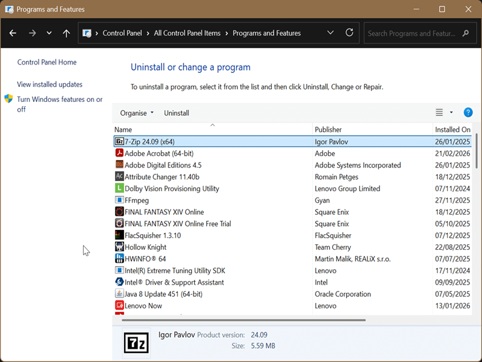Click the vertical scrollbar of program list
The height and width of the screenshot is (362, 482).
click(x=477, y=151)
